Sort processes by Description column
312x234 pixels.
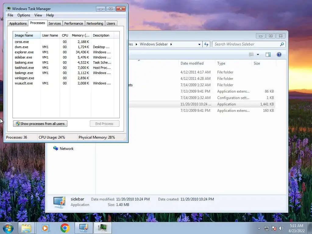(102, 35)
